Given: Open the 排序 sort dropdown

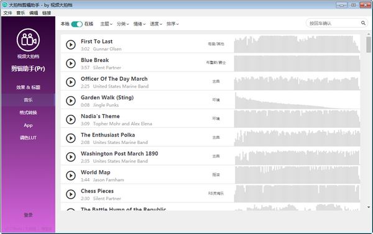Looking at the screenshot, I should pyautogui.click(x=172, y=24).
